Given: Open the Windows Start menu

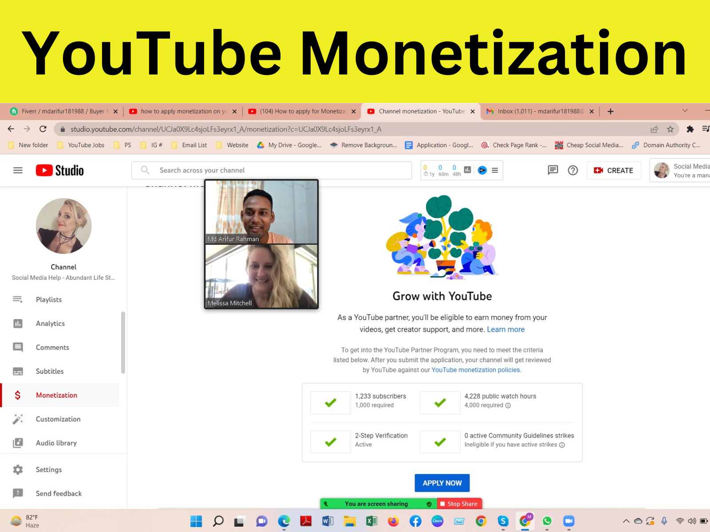Looking at the screenshot, I should tap(196, 521).
